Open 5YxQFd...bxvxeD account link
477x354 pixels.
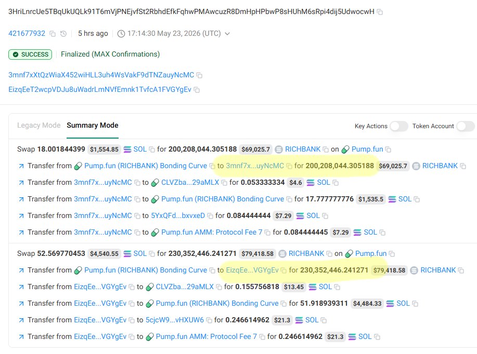pos(178,215)
